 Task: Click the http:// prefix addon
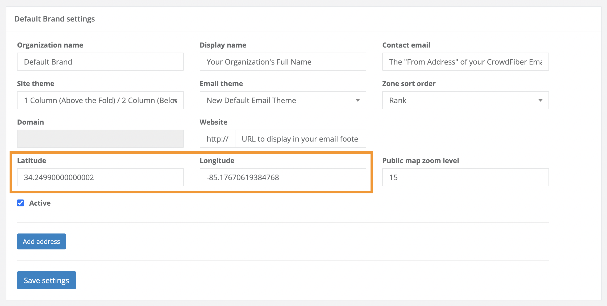pyautogui.click(x=217, y=139)
